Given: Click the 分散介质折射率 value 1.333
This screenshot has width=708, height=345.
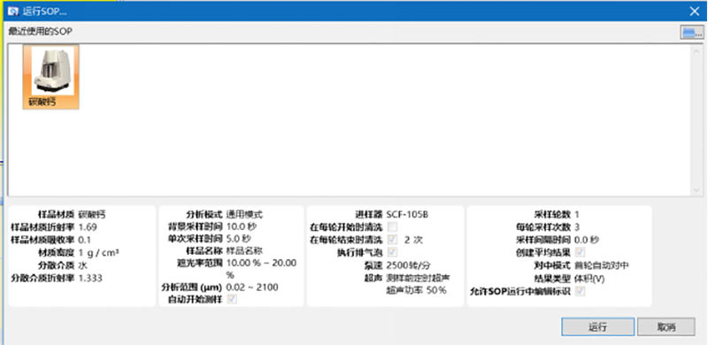Looking at the screenshot, I should point(90,278).
